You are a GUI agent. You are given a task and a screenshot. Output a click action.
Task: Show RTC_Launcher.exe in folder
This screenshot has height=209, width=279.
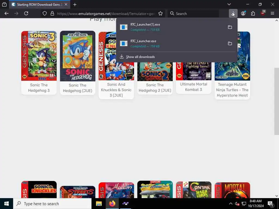(x=230, y=43)
